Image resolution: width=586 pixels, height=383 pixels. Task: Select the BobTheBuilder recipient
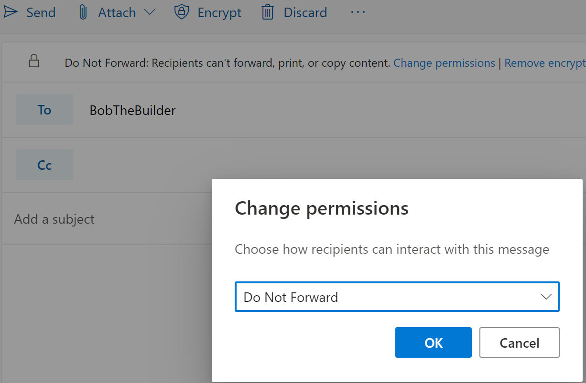[x=132, y=110]
